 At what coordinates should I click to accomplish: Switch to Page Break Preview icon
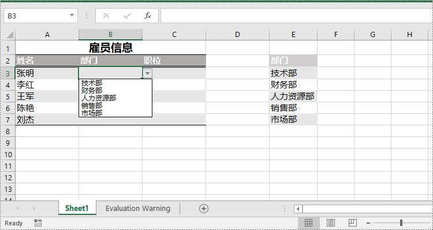point(352,222)
